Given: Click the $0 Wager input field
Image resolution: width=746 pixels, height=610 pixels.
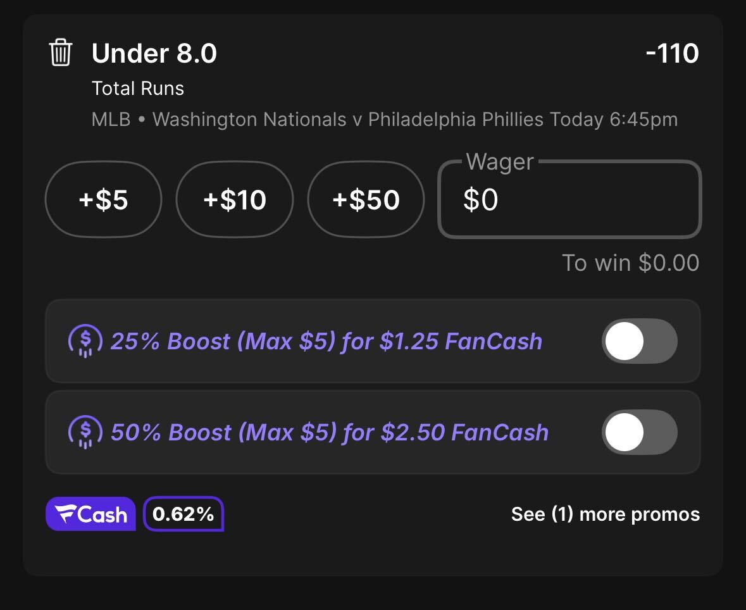Looking at the screenshot, I should pyautogui.click(x=569, y=199).
